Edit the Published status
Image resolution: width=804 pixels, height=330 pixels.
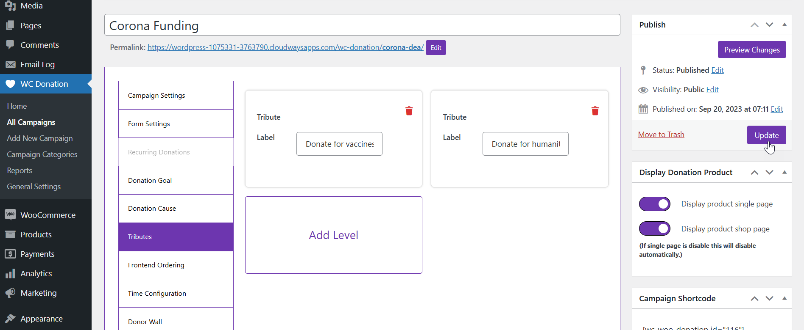click(x=717, y=70)
